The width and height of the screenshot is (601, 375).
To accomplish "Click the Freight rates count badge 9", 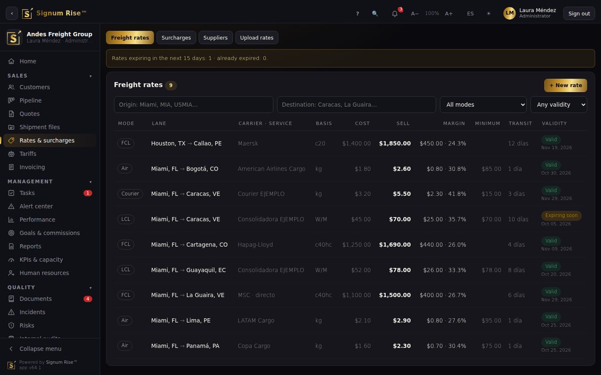I will pyautogui.click(x=171, y=85).
